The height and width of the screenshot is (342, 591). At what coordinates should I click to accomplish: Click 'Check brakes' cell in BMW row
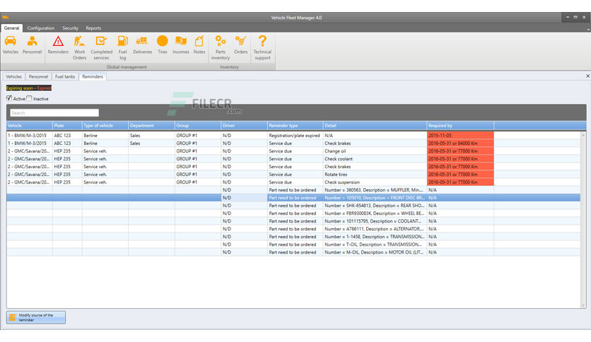tap(375, 143)
